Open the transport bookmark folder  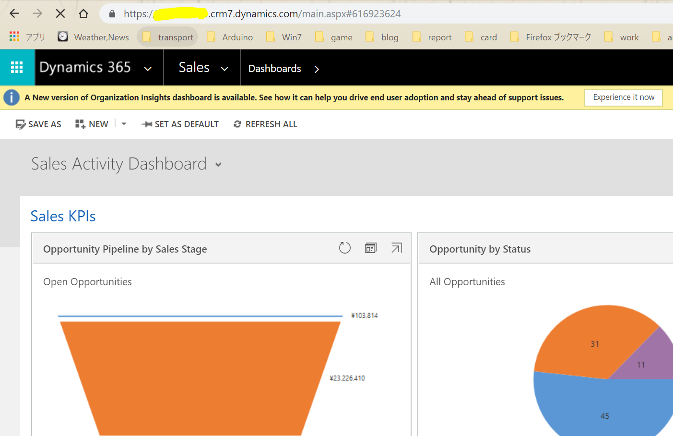point(167,36)
